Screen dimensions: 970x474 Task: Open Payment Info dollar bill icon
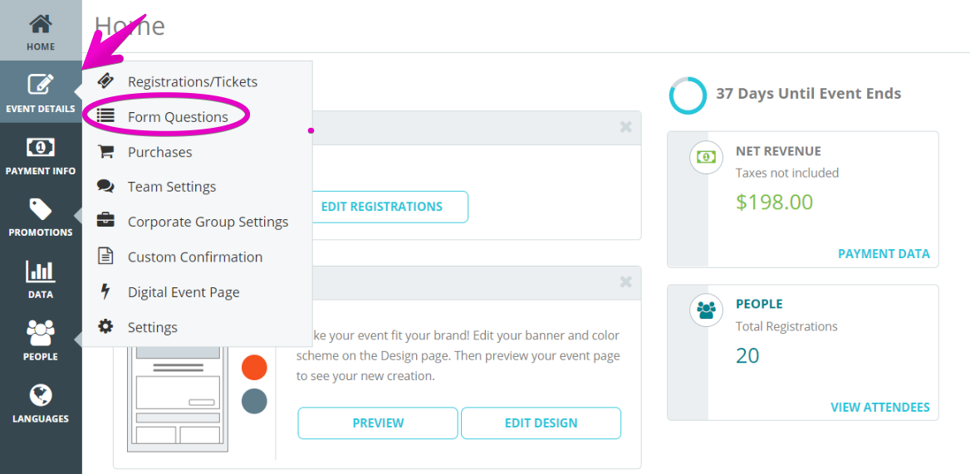[41, 147]
